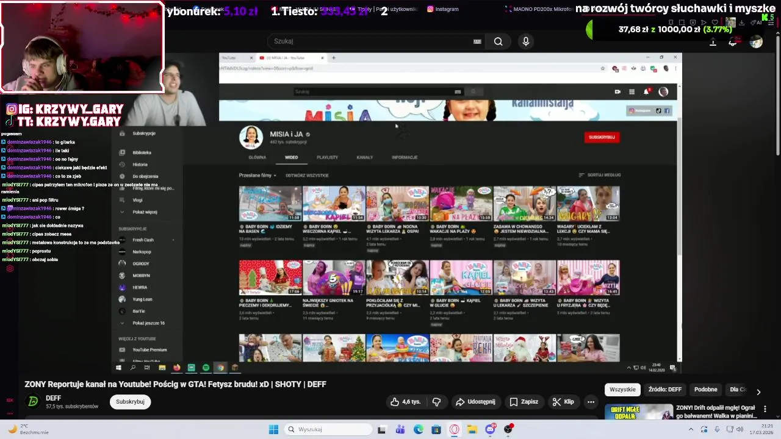Click the upload/create icon next to the bell
Screen dimensions: 781x439
(x=713, y=41)
